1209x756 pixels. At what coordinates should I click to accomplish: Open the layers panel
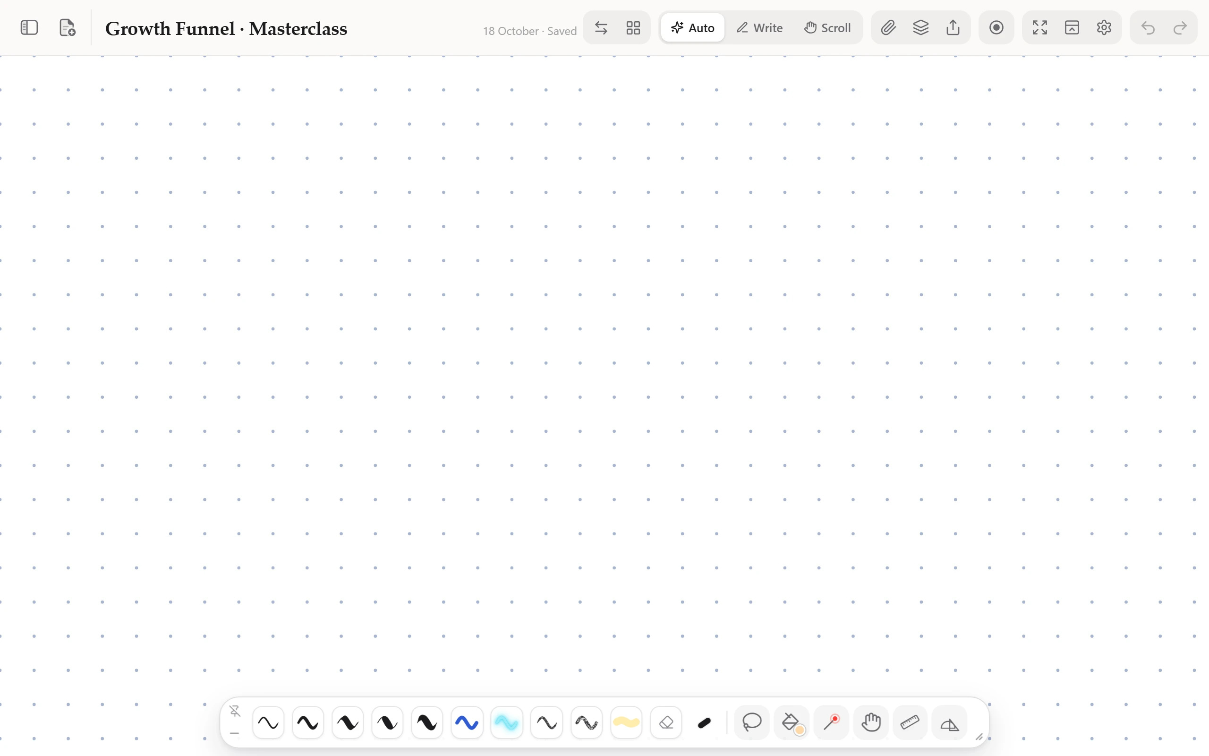click(920, 27)
